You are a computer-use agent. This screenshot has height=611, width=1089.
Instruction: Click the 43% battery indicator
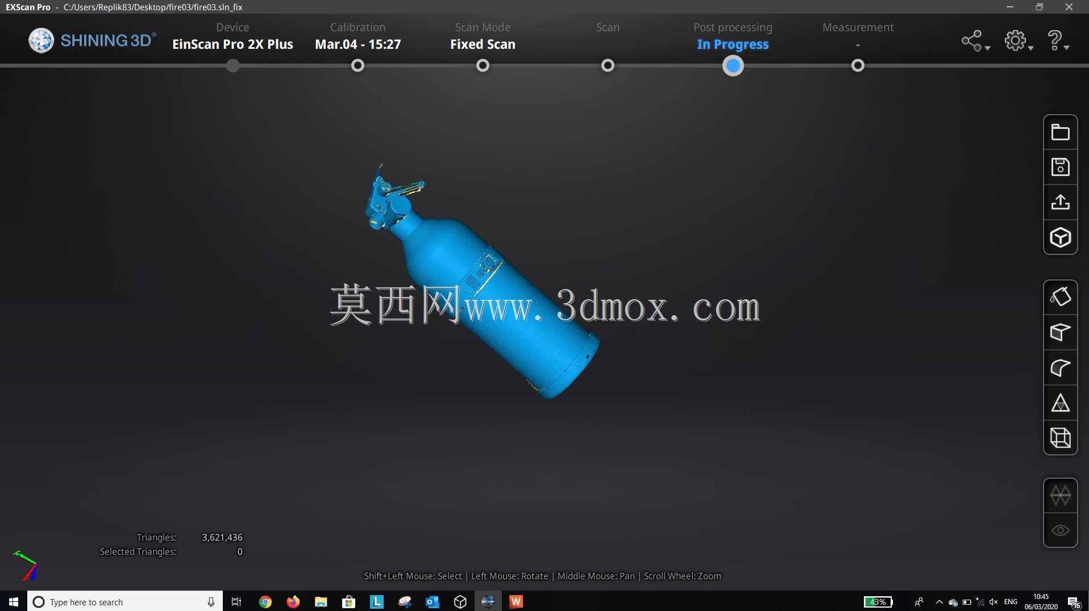pos(878,602)
